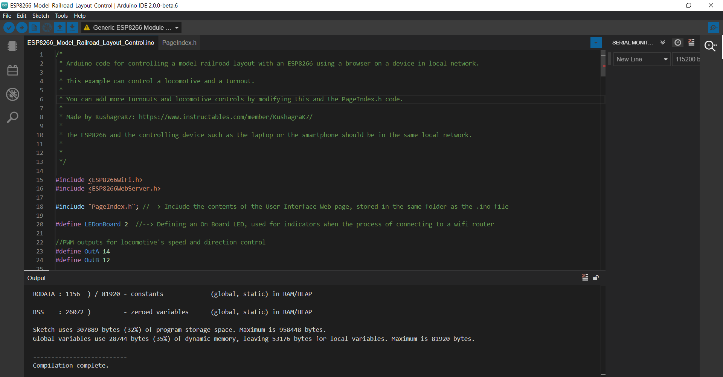Image resolution: width=723 pixels, height=377 pixels.
Task: Open the blue tab overflow dropdown
Action: tap(596, 43)
